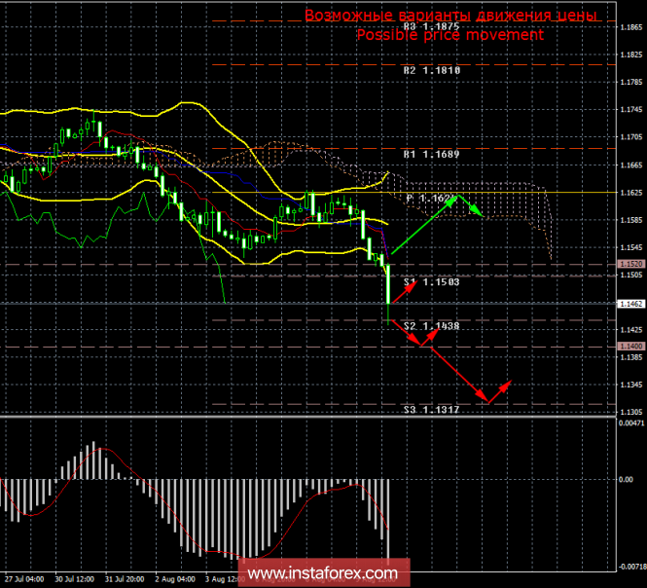Screen dimensions: 647x588
Task: Click 1.1385 on the price axis
Action: (631, 357)
